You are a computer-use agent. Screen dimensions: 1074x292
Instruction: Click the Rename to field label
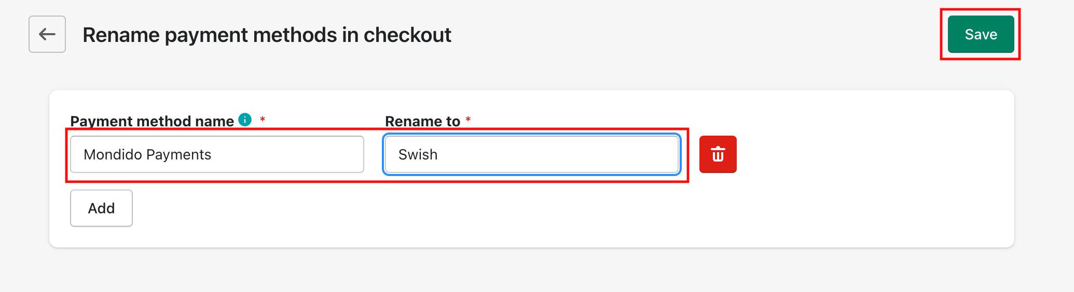[x=422, y=121]
